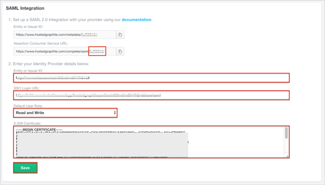The width and height of the screenshot is (325, 185).
Task: Click the "Default User Role:" label
Action: click(29, 106)
